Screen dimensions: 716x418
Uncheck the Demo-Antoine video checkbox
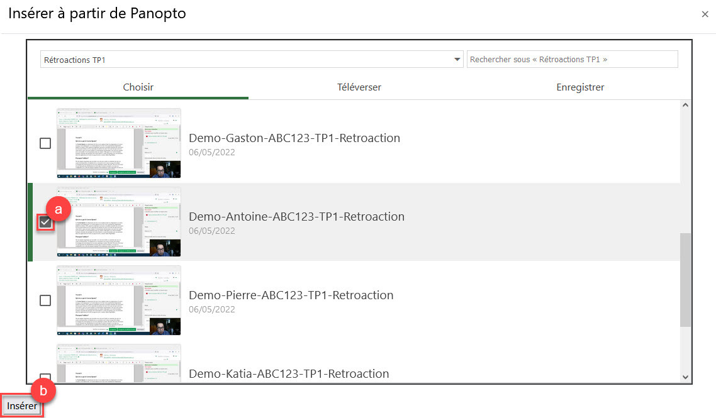[45, 222]
